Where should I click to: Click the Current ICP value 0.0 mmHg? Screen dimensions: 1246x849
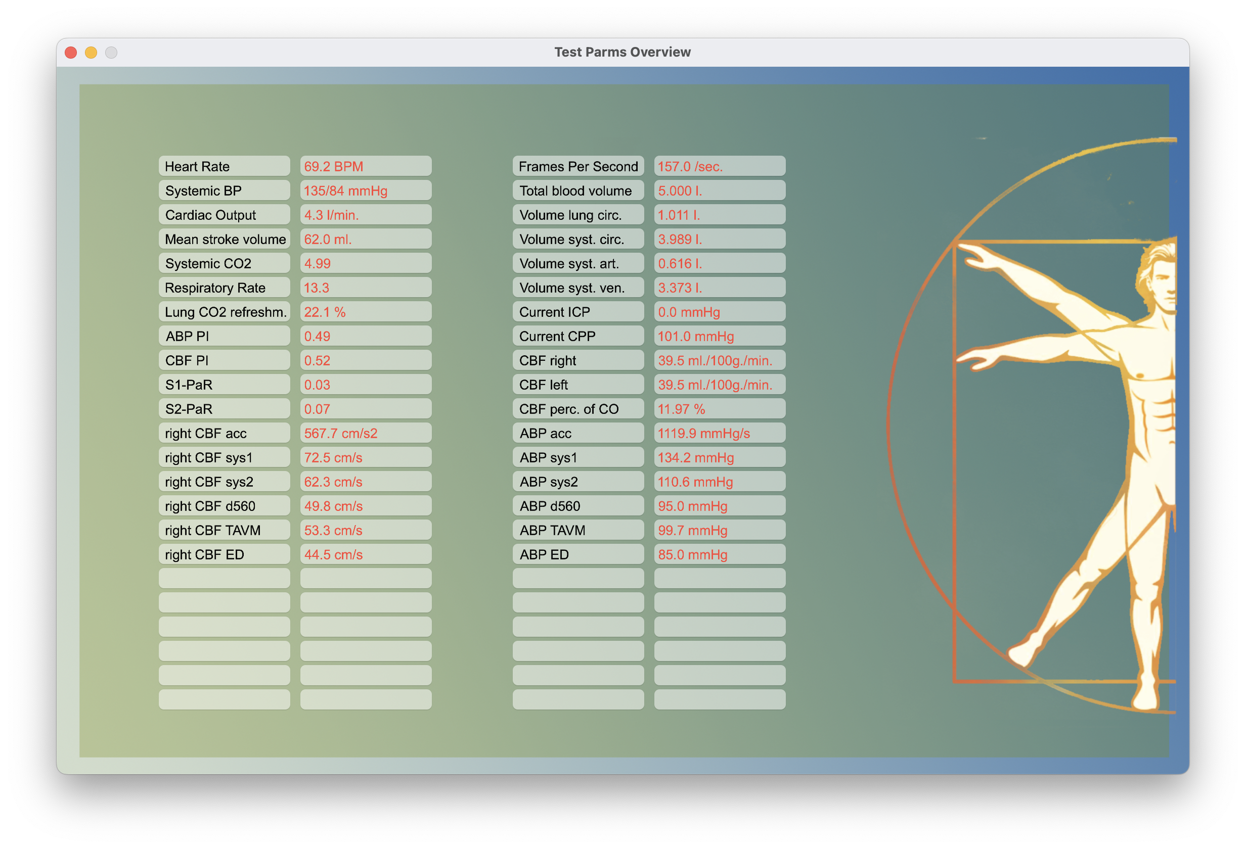click(720, 312)
